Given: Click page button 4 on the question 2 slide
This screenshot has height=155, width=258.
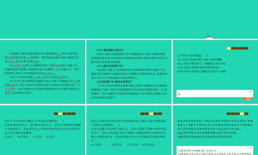Looking at the screenshot, I should tap(69, 114).
